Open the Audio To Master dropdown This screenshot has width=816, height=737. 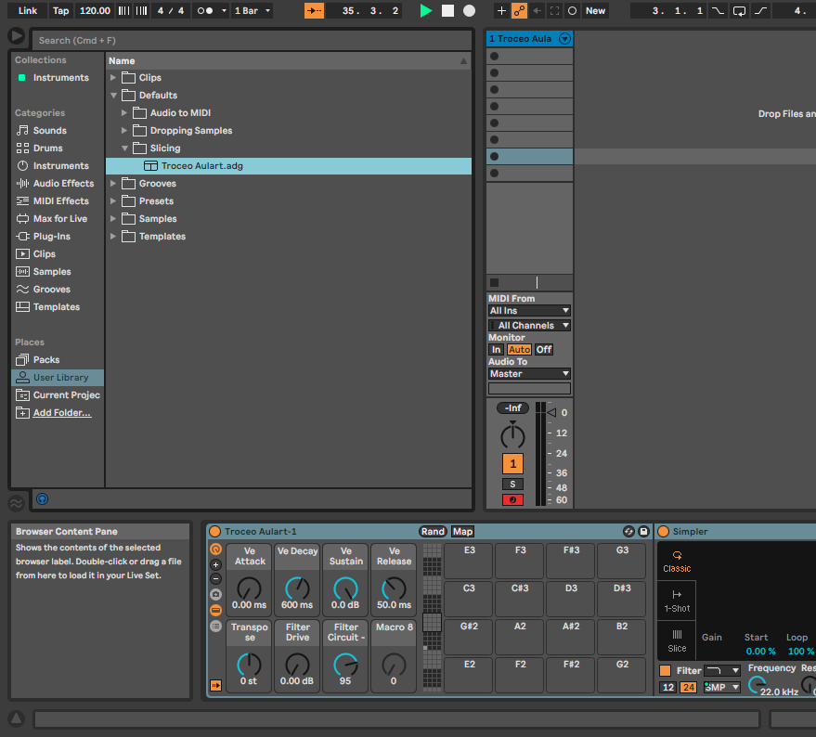(x=528, y=373)
